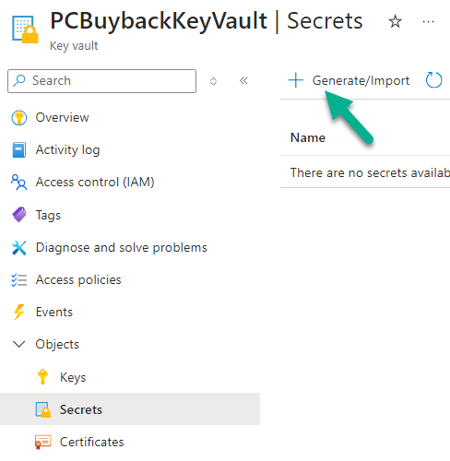Viewport: 450px width, 461px height.
Task: Click the Diagnose and solve problems wrench icon
Action: pyautogui.click(x=19, y=248)
